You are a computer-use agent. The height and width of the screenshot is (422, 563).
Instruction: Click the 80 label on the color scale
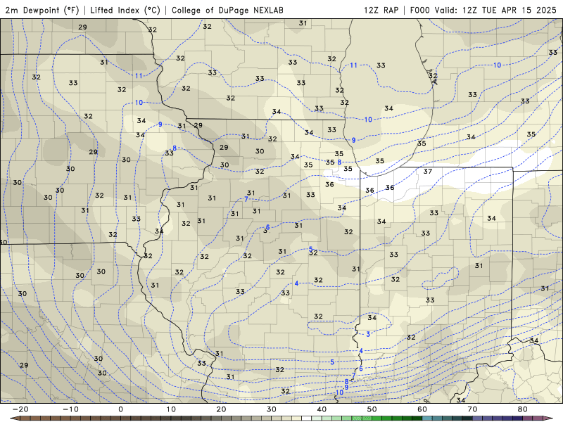[x=523, y=409]
